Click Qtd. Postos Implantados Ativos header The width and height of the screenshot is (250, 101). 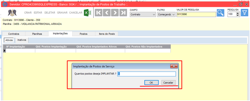(x=100, y=47)
